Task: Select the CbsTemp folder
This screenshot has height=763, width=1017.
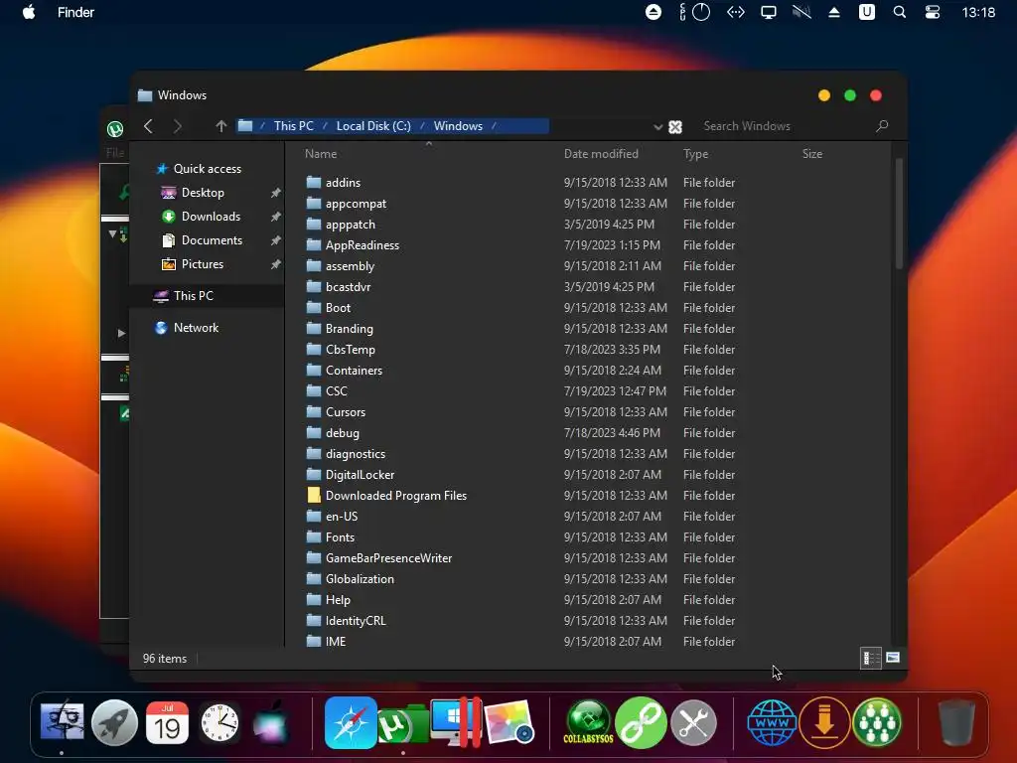Action: (351, 350)
